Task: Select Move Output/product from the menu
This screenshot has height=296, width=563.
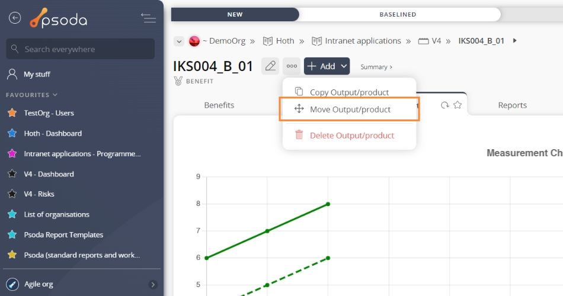Action: [350, 110]
